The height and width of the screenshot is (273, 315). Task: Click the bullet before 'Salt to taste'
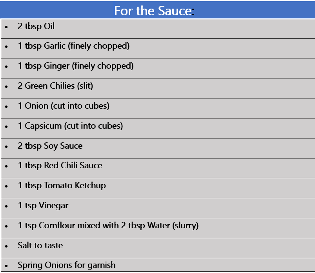(6, 246)
